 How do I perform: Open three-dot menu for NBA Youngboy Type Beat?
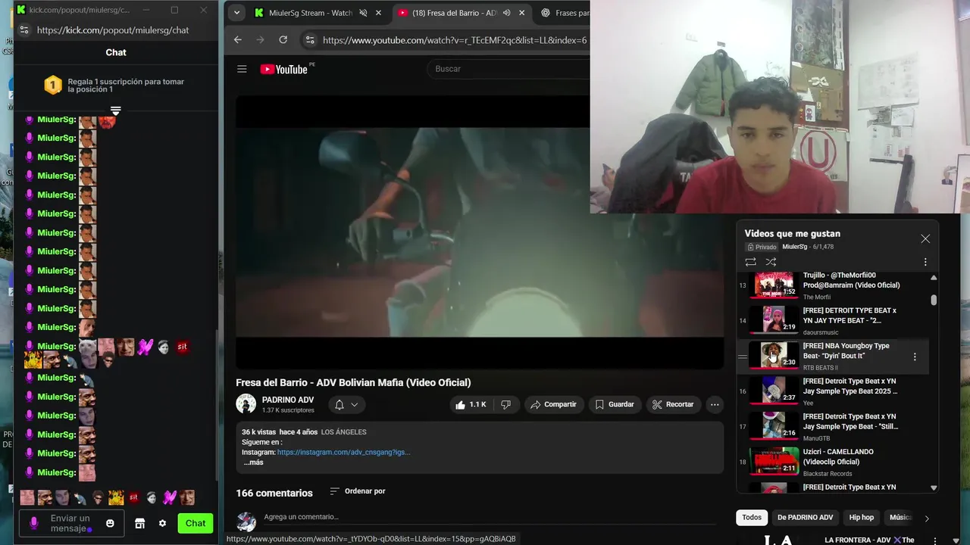[x=915, y=357]
